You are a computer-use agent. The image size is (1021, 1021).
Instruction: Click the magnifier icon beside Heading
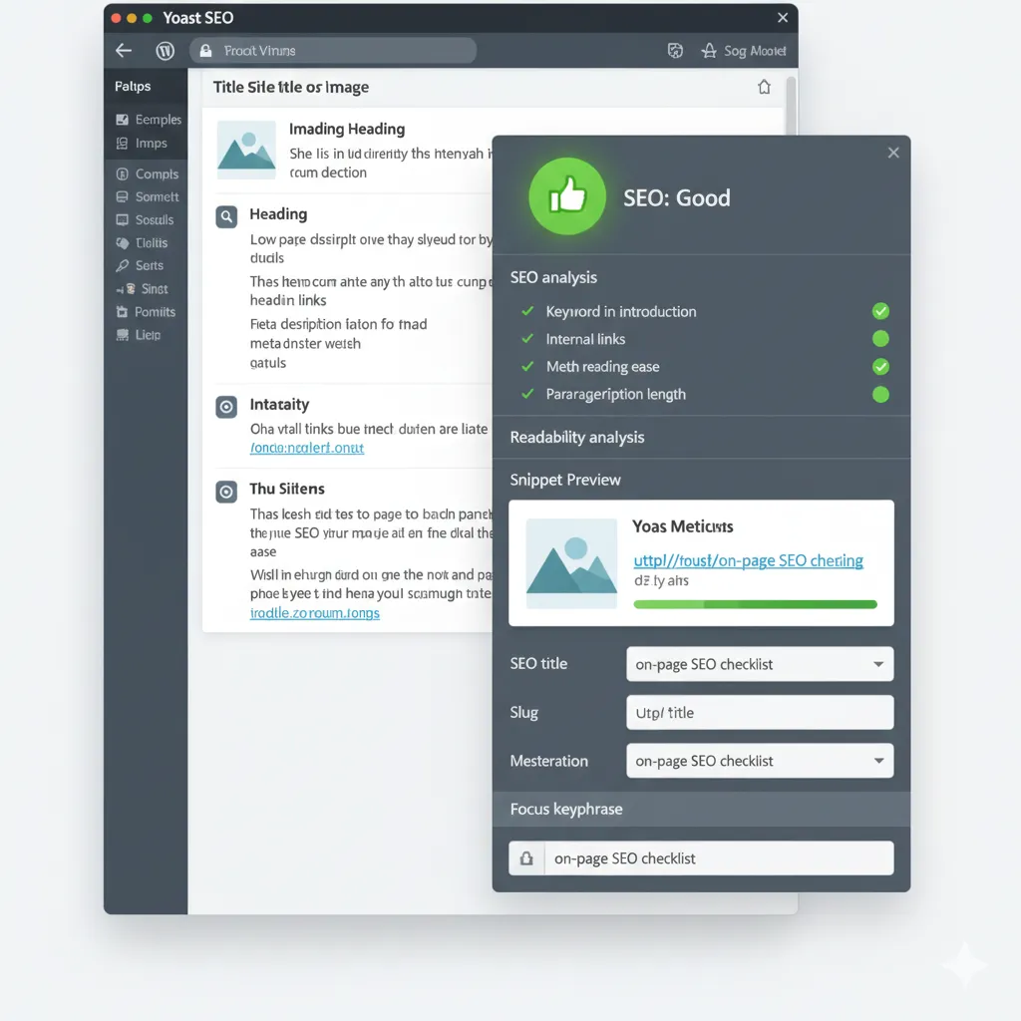coord(226,215)
